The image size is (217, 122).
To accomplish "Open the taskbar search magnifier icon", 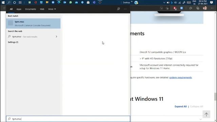I will point(9,2).
